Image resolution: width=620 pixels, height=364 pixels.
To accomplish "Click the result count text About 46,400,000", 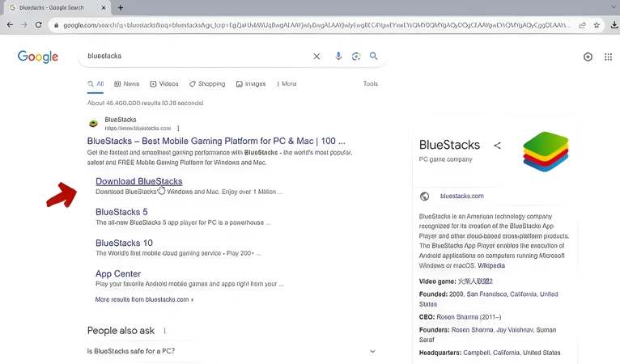I will point(145,103).
